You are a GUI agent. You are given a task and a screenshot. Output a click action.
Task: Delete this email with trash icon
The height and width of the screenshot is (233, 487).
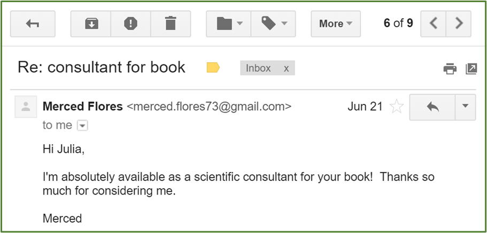coord(170,23)
